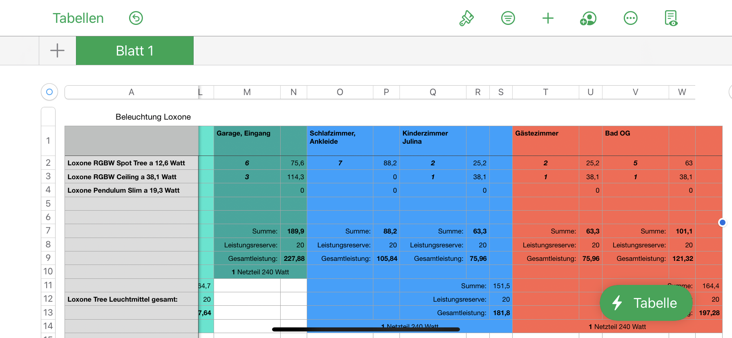Select column W header
This screenshot has width=732, height=338.
pos(682,92)
